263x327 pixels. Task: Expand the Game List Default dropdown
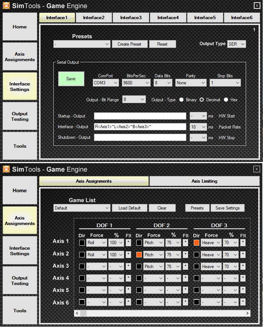coord(82,208)
